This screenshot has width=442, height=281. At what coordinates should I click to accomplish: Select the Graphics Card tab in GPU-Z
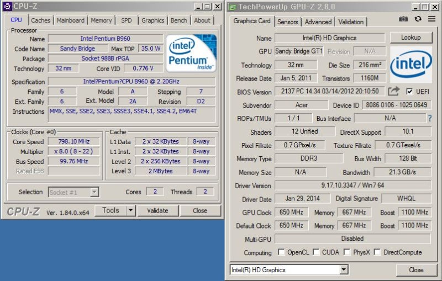pyautogui.click(x=252, y=21)
